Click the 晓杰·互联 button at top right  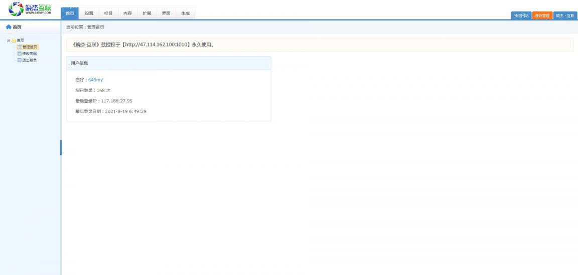(564, 16)
